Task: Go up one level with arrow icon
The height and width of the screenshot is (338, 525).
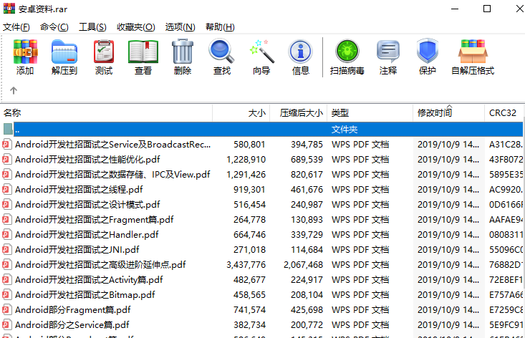Action: click(x=14, y=90)
